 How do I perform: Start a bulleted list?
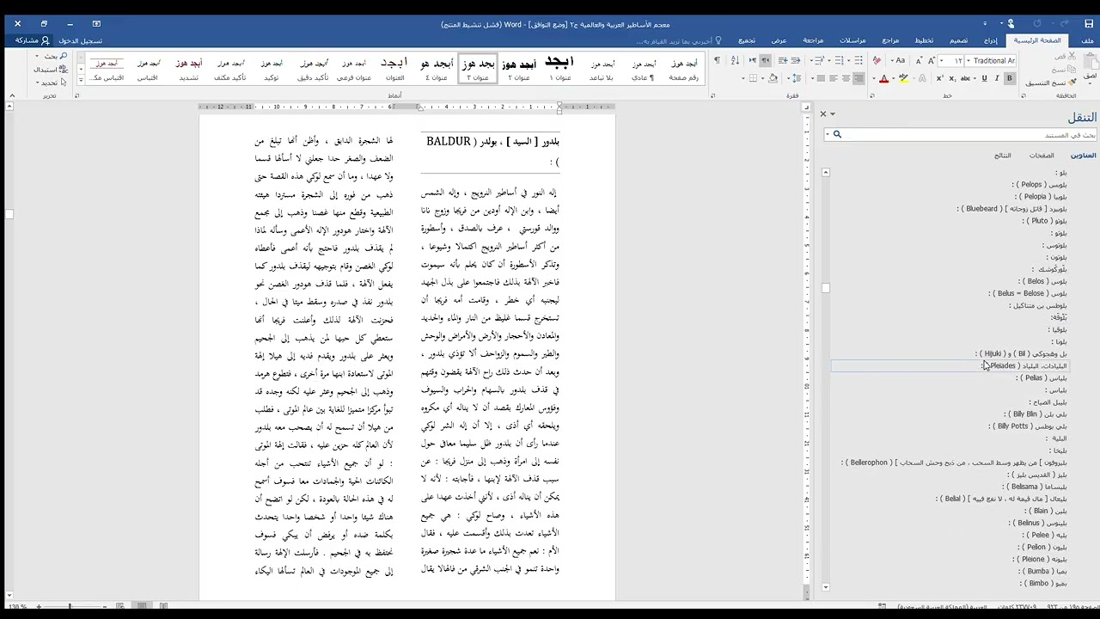tap(859, 60)
